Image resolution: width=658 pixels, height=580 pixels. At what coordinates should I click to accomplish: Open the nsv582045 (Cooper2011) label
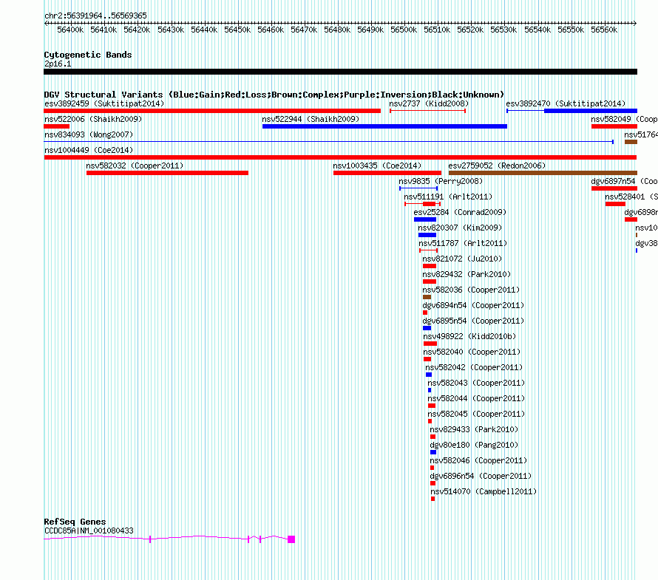pos(476,414)
